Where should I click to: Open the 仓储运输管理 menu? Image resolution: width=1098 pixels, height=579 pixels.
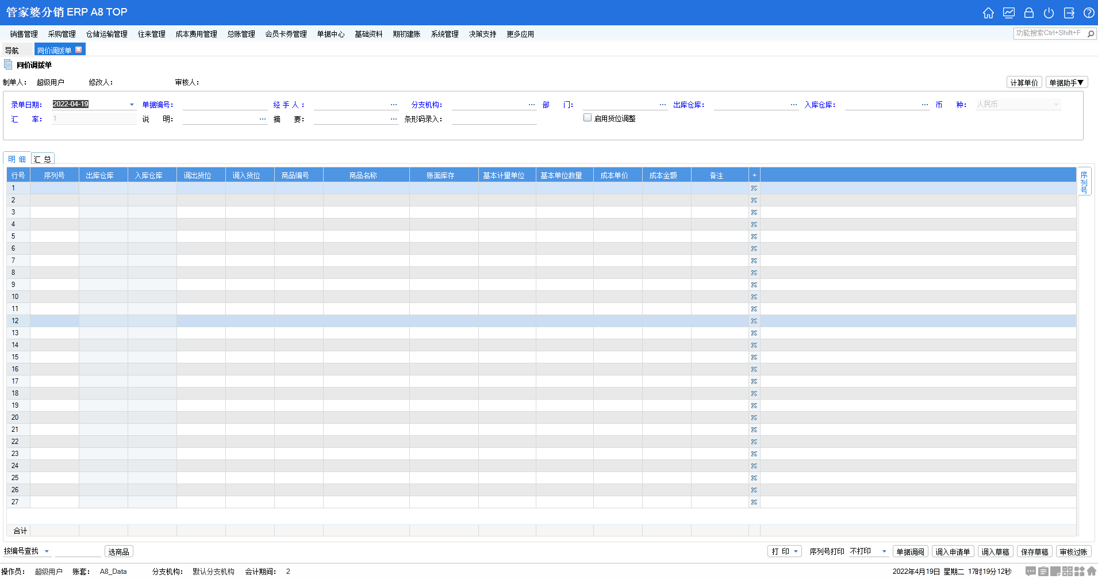tap(106, 34)
